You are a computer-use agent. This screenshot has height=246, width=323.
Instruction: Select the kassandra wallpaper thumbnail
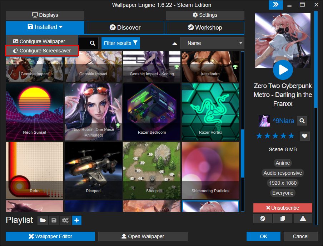[x=210, y=67]
